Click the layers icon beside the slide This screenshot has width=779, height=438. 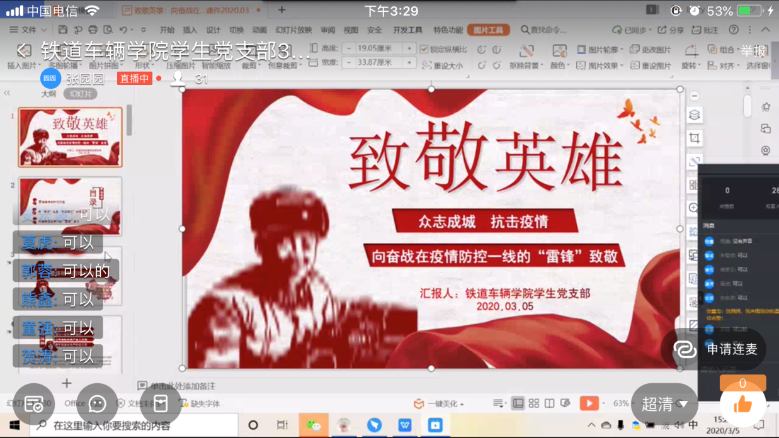click(x=695, y=115)
